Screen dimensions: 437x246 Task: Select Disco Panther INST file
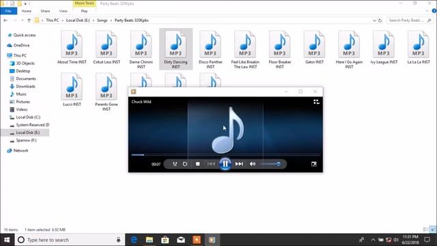click(x=210, y=50)
